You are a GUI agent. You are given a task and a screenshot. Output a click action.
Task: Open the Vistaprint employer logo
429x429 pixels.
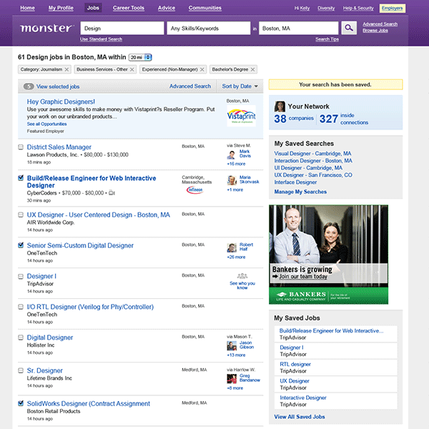point(242,116)
